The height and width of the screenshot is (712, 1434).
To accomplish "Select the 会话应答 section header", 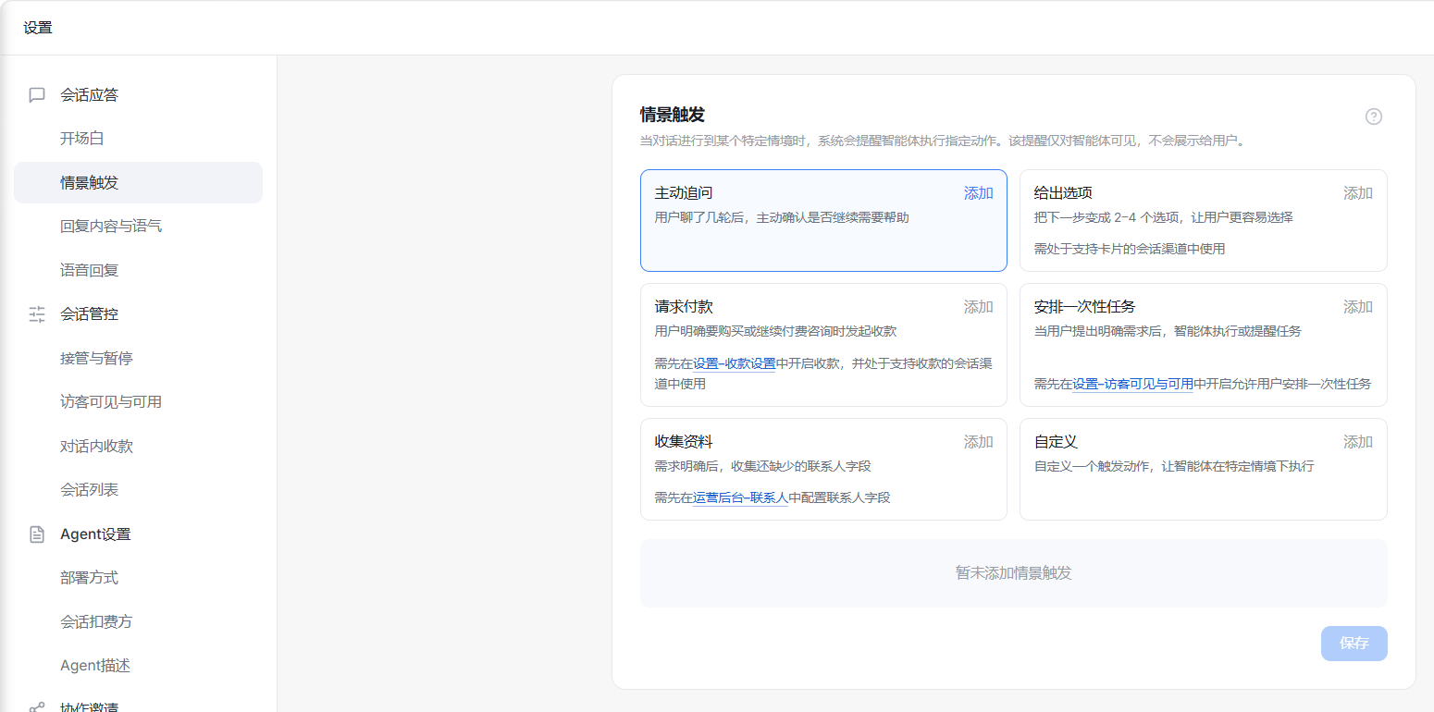I will point(90,94).
